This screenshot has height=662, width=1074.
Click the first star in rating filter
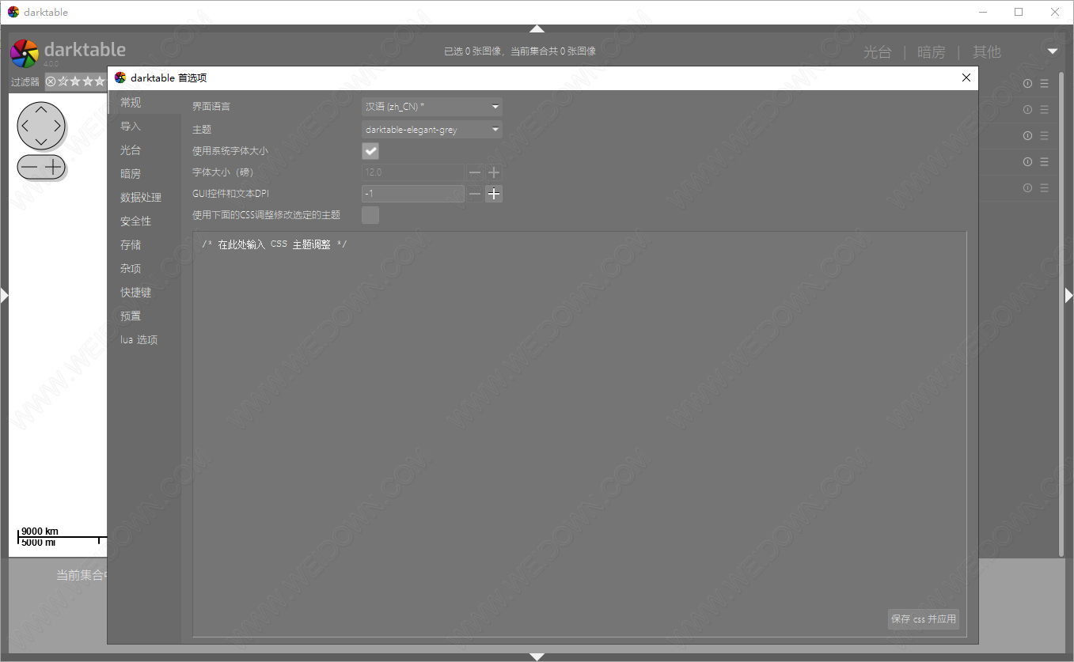(63, 81)
